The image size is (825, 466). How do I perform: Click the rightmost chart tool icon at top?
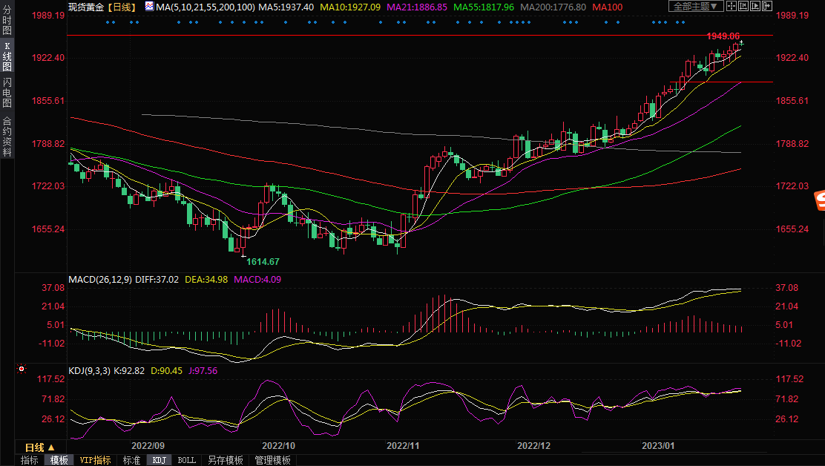[x=768, y=7]
